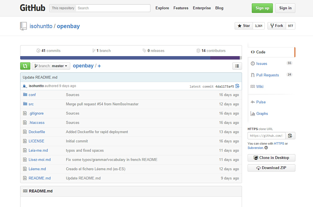Click the Download ZIP button
This screenshot has width=313, height=207.
(x=271, y=168)
